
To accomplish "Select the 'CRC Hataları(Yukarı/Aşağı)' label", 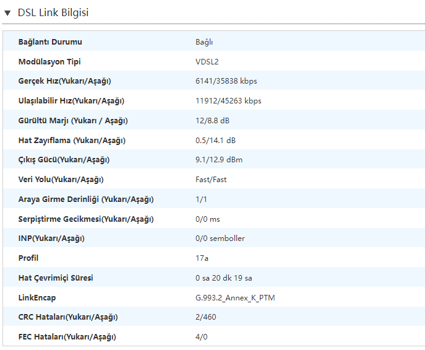I will click(x=68, y=317).
